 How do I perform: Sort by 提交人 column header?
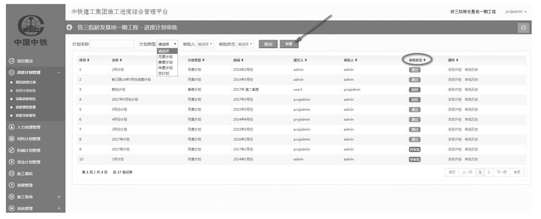coord(300,60)
